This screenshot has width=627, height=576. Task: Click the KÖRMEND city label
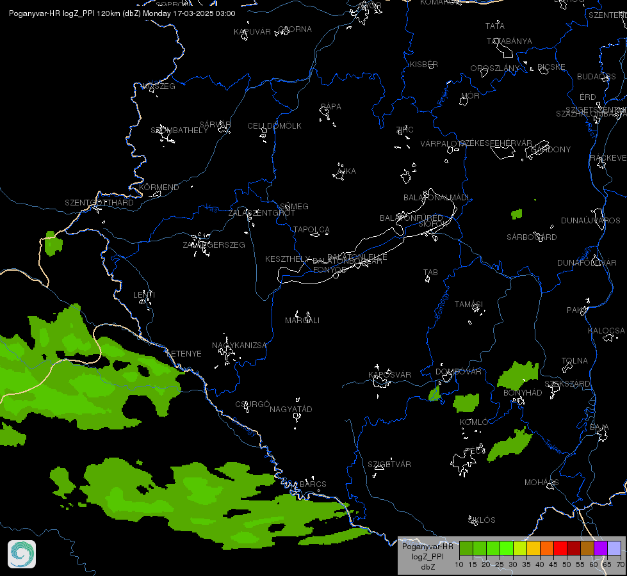click(x=159, y=187)
